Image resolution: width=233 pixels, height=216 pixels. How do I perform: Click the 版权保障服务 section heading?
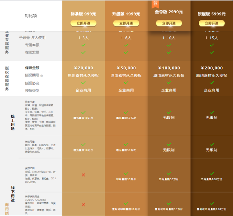coord(7,78)
